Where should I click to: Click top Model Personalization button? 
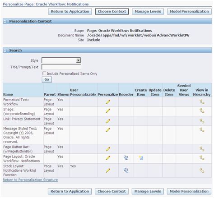point(189,11)
